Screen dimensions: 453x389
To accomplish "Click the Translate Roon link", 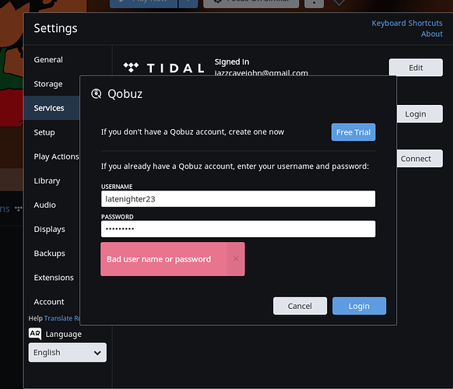I will pos(61,318).
